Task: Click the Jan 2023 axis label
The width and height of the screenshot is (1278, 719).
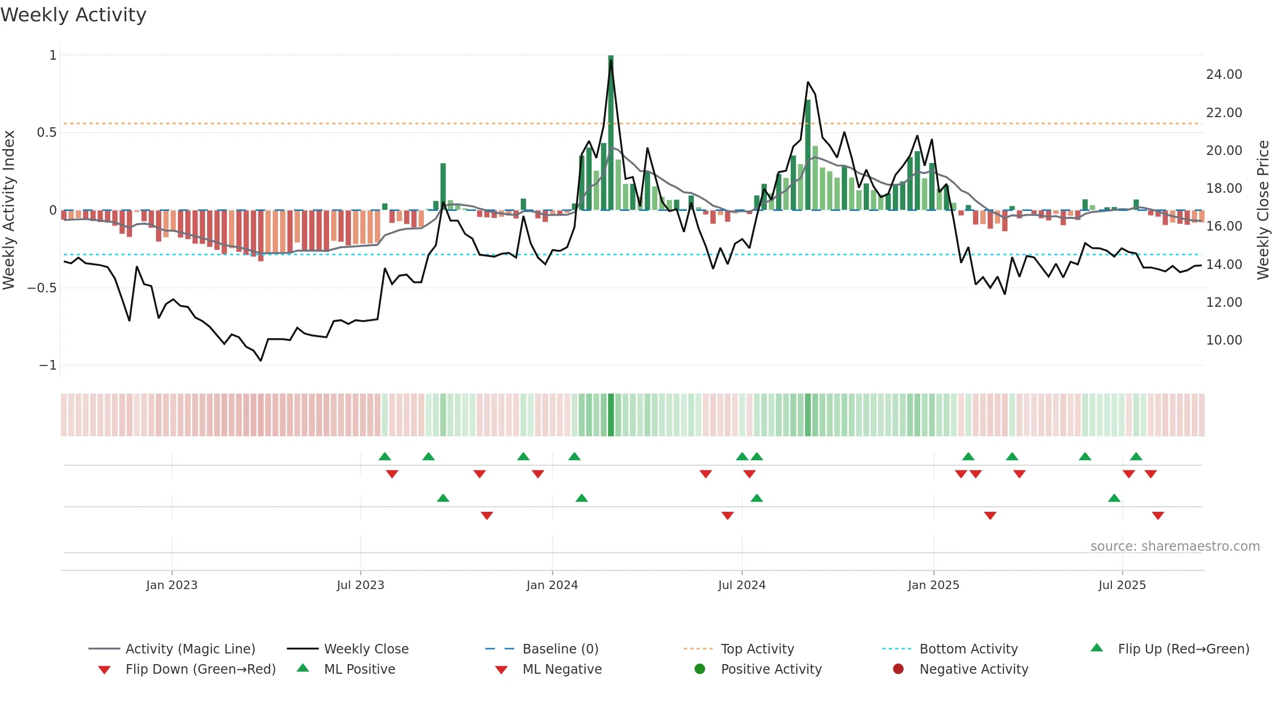Action: [172, 585]
